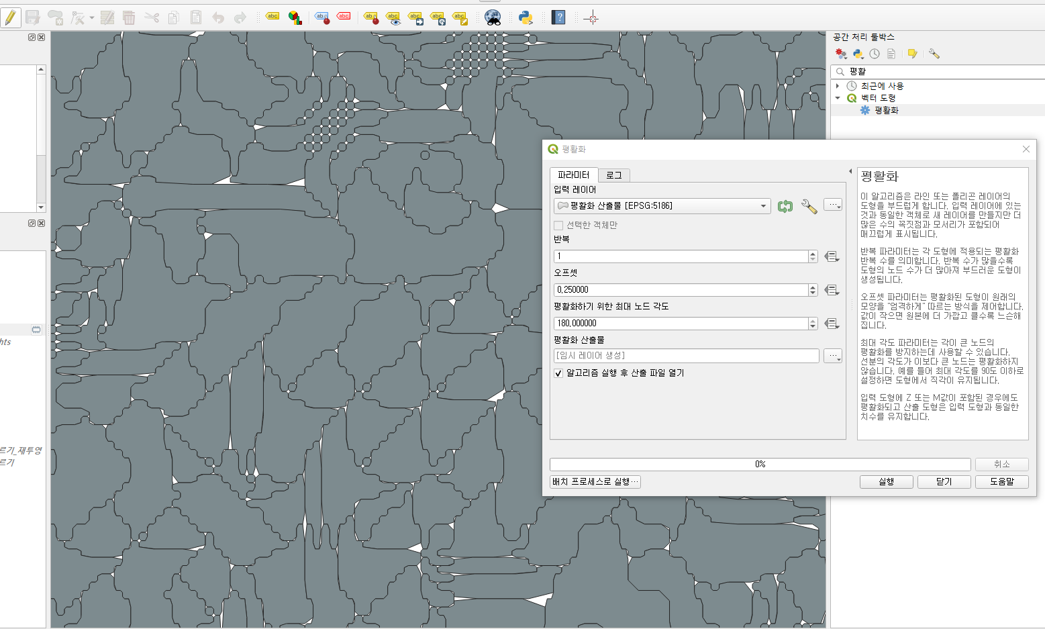
Task: Open data-defined override for 반복
Action: click(832, 256)
